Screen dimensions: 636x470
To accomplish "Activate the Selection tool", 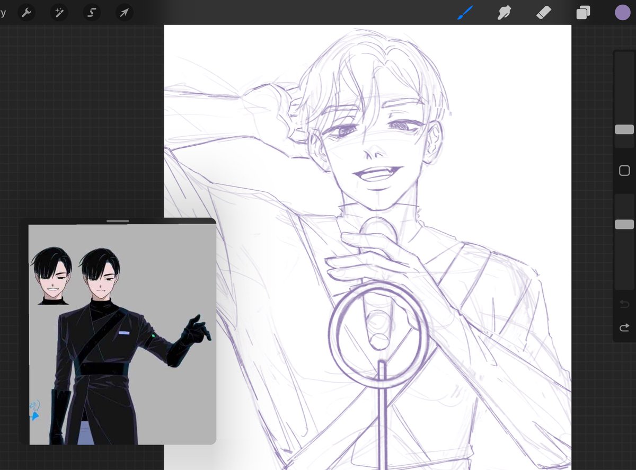I will (x=91, y=12).
